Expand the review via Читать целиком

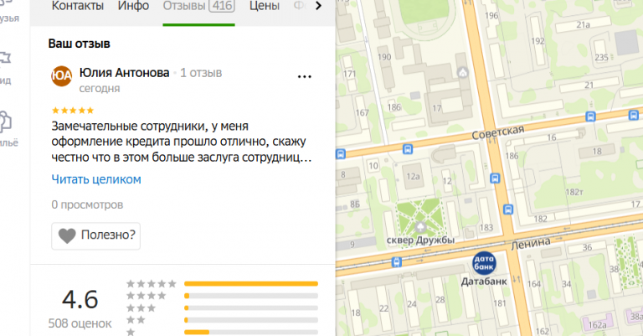coord(96,179)
